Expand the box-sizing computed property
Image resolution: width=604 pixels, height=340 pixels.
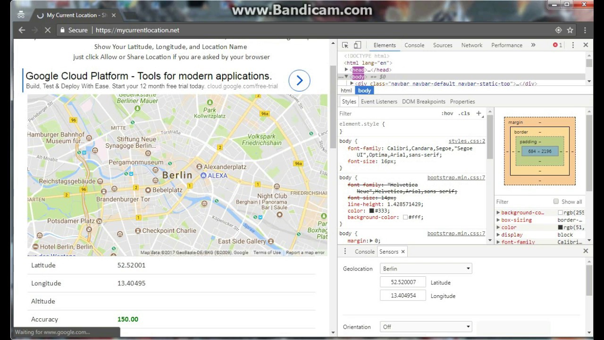click(x=498, y=220)
